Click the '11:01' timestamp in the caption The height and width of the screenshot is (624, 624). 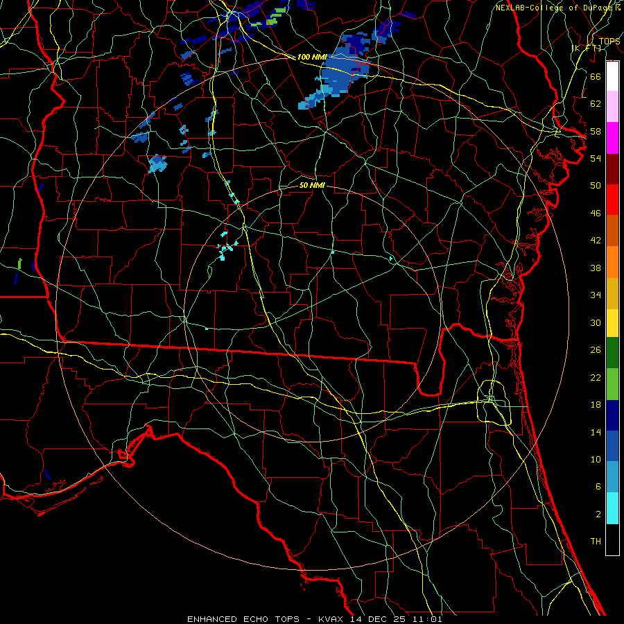(428, 619)
